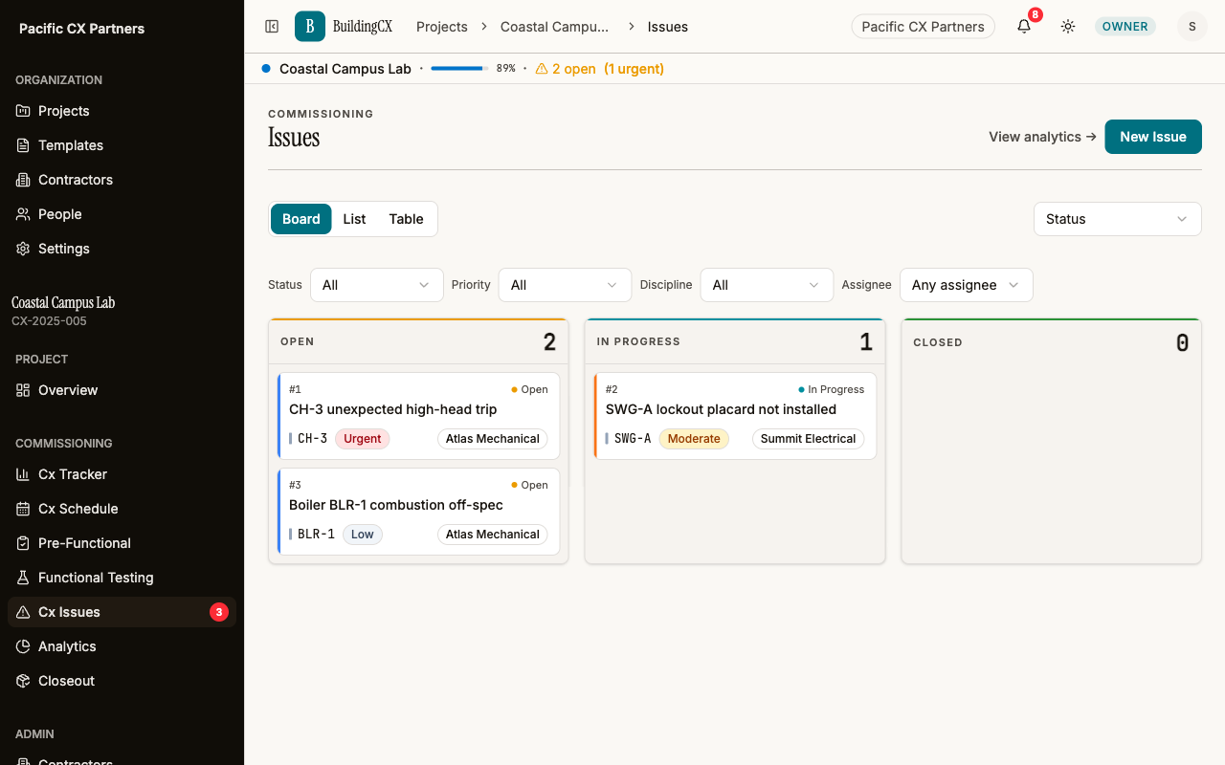Image resolution: width=1225 pixels, height=765 pixels.
Task: Click the 89% progress bar
Action: (x=459, y=69)
